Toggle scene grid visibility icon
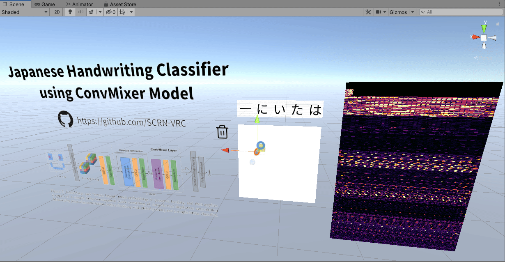 pos(122,12)
